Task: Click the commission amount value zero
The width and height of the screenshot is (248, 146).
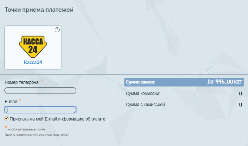Action: (x=241, y=94)
